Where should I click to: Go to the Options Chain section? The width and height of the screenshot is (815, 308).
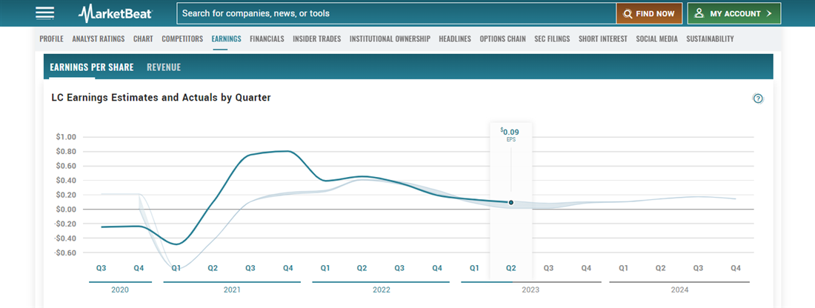coord(502,38)
